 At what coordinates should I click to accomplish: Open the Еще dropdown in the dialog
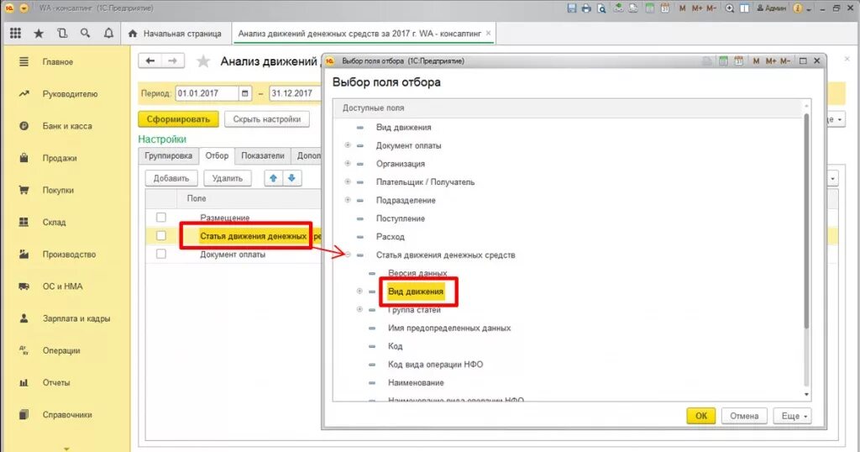[x=792, y=416]
